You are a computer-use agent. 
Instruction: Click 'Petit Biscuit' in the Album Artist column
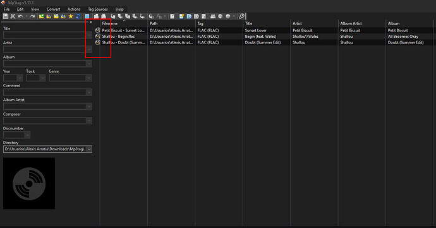(x=350, y=30)
